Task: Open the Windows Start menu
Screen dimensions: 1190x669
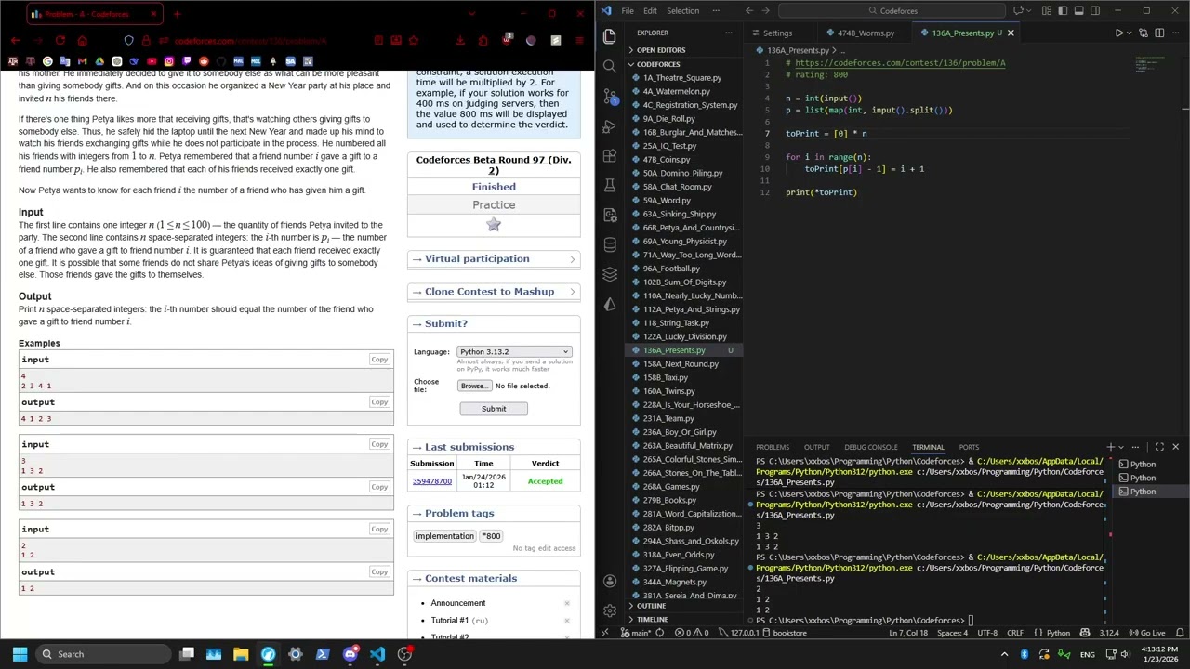Action: pyautogui.click(x=20, y=654)
